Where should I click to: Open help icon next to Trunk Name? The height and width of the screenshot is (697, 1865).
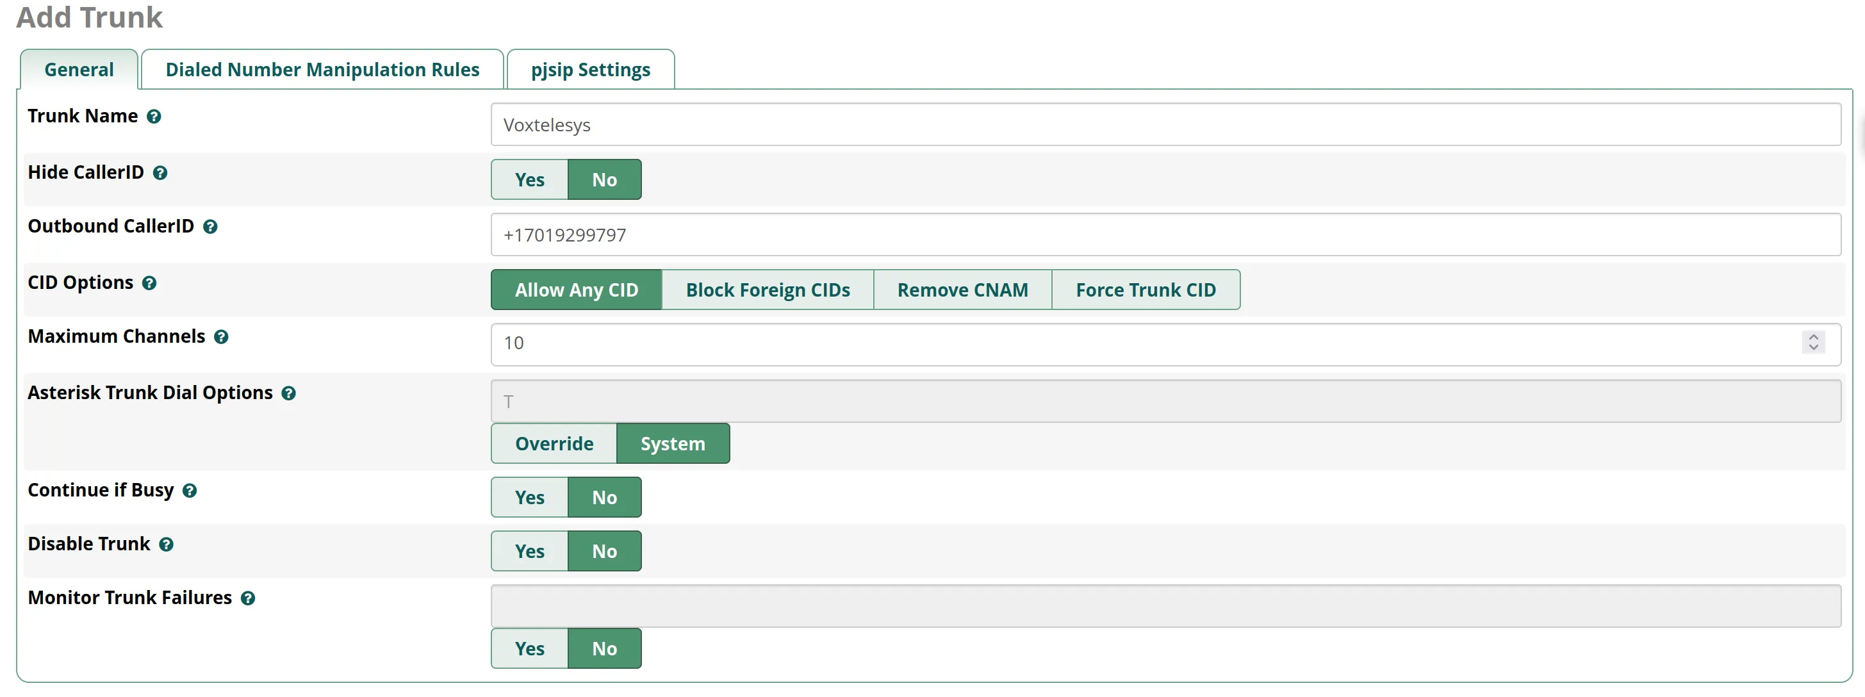(154, 117)
